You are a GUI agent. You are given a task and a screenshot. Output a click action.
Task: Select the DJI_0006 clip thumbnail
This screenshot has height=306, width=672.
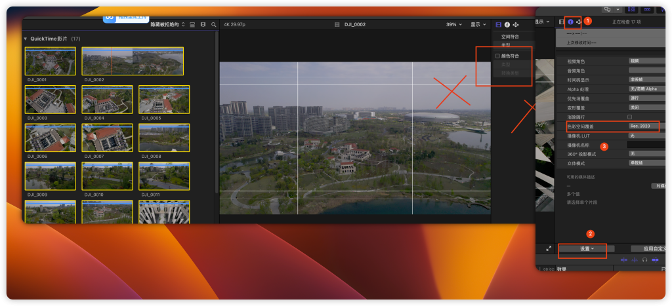50,138
